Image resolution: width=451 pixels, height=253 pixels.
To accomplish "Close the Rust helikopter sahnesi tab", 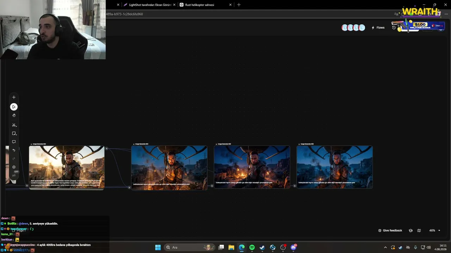I will click(230, 5).
